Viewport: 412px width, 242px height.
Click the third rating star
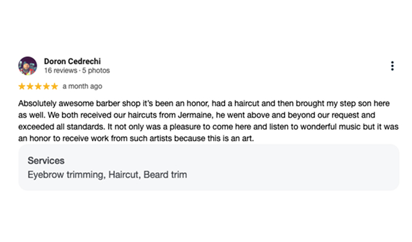point(38,86)
